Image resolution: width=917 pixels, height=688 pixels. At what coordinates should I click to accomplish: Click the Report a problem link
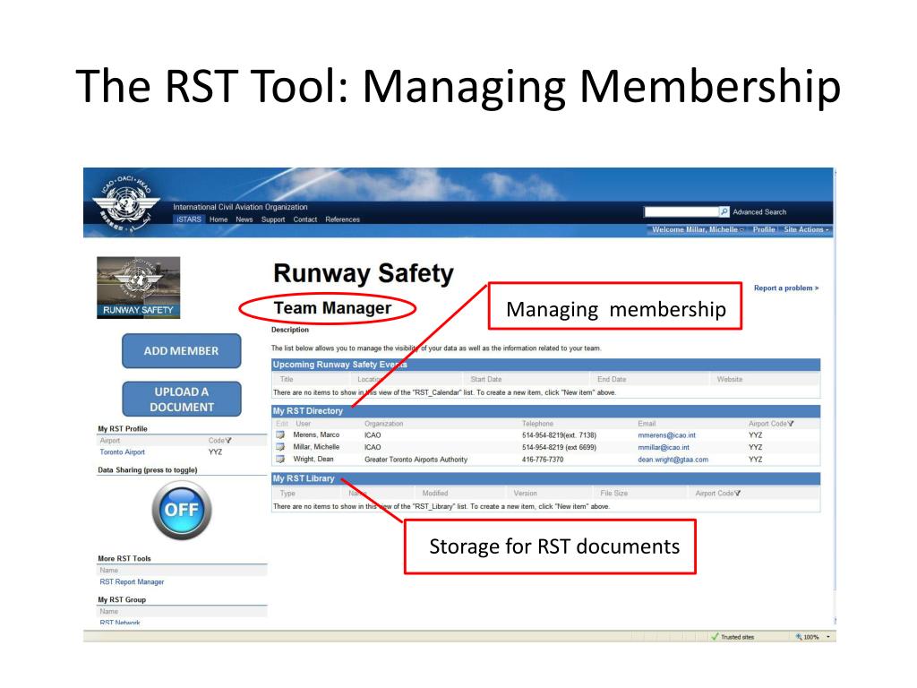coord(786,288)
